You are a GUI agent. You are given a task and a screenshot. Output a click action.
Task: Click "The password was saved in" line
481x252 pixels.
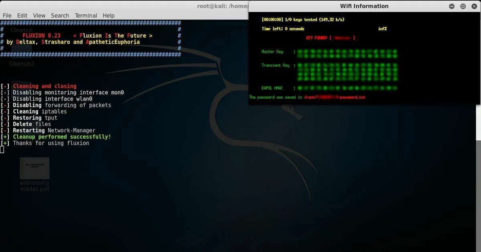coord(307,97)
